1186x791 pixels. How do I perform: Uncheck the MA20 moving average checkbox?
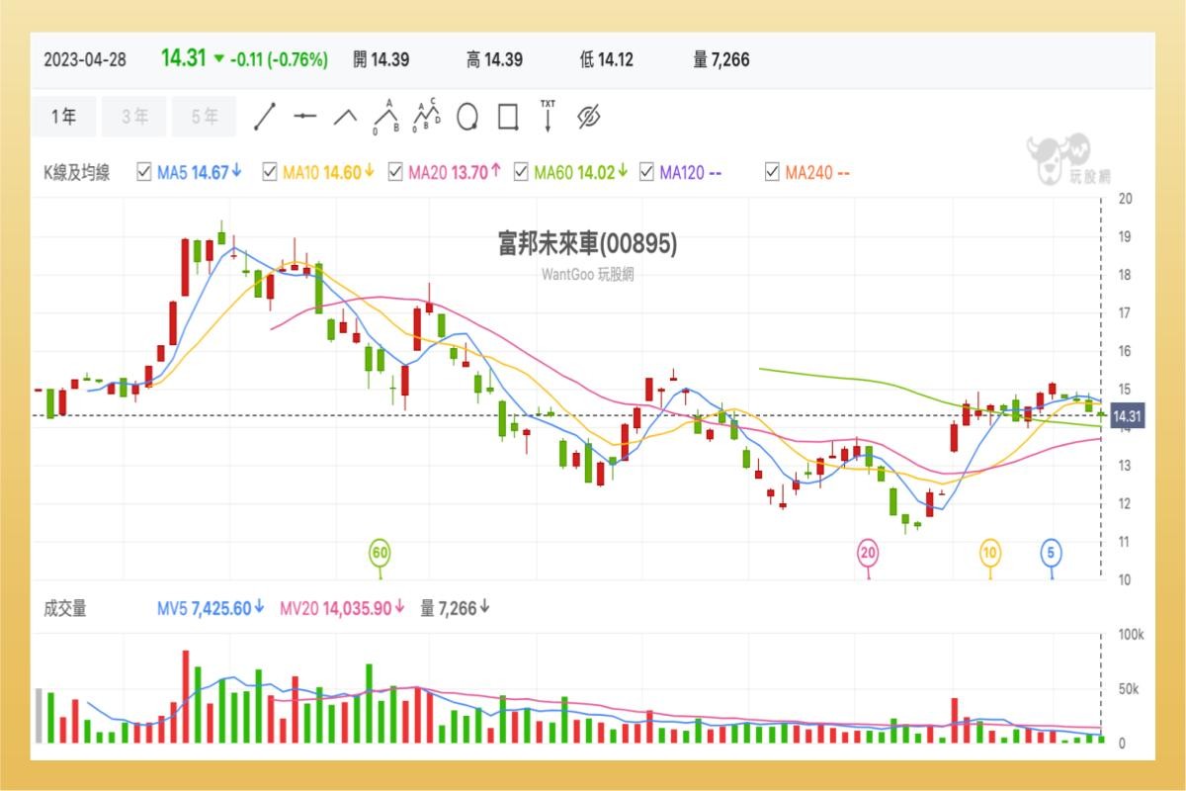point(395,172)
